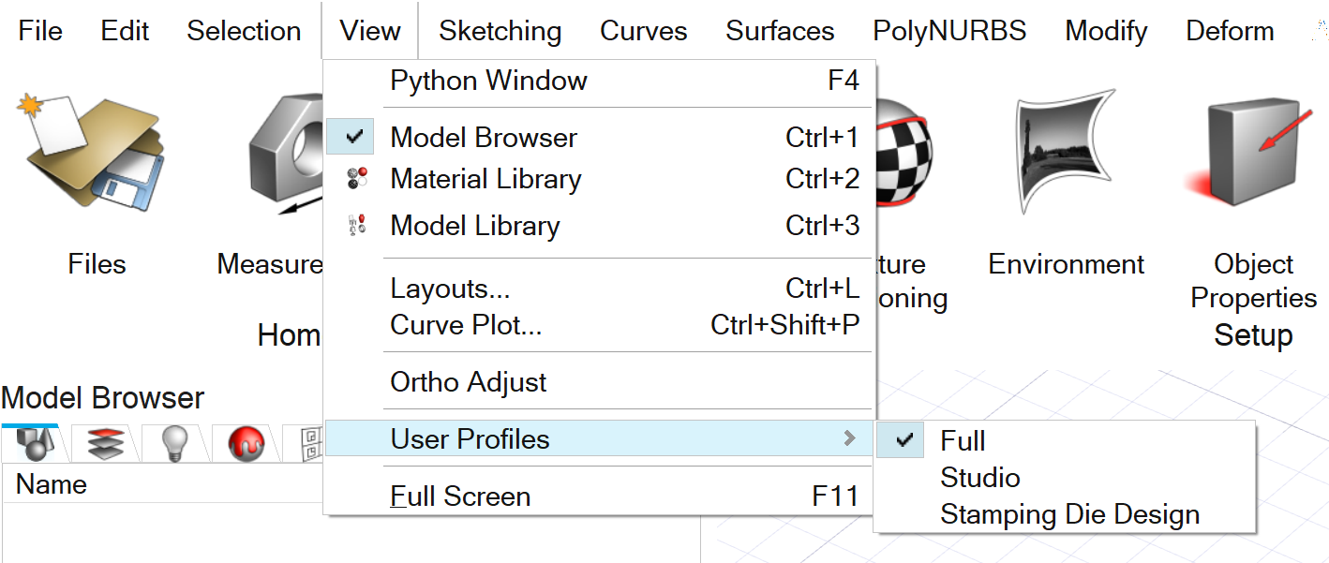
Task: Click the Name column header
Action: click(52, 484)
